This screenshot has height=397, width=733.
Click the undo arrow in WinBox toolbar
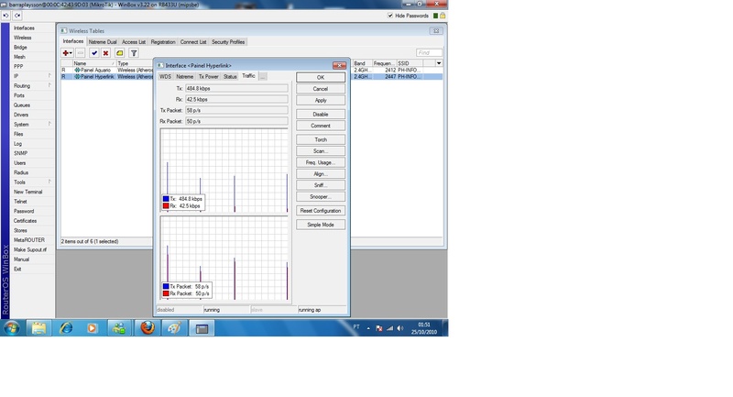(x=5, y=16)
